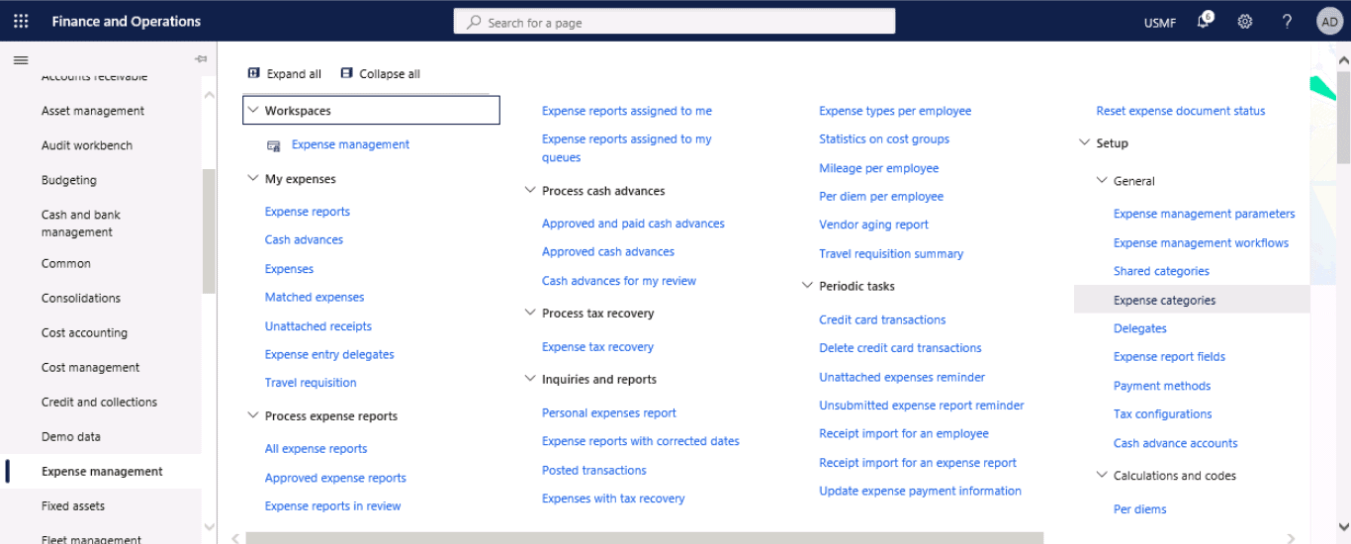Open Credit and collections module
Screen dimensions: 1351x544
(99, 403)
